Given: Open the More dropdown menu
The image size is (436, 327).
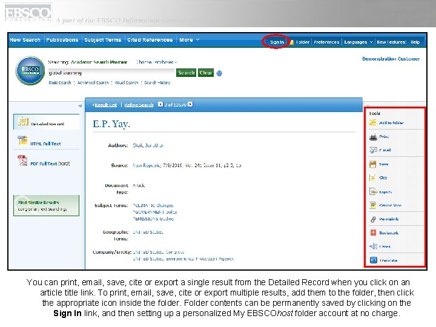Looking at the screenshot, I should click(x=190, y=40).
